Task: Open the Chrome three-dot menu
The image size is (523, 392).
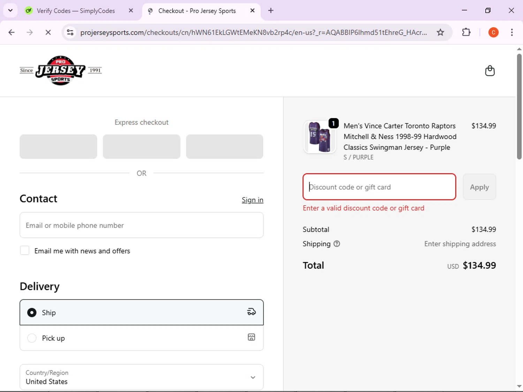Action: 512,32
